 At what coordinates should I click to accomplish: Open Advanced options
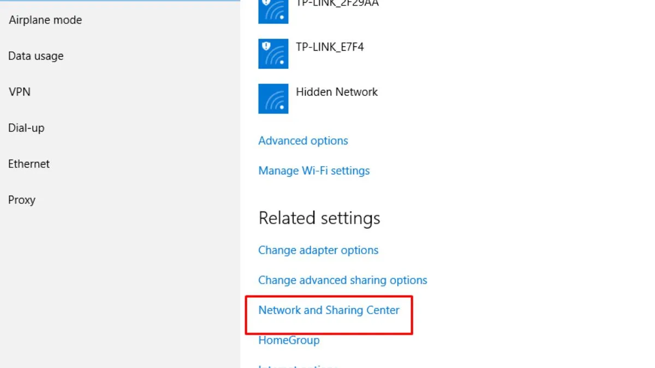click(303, 141)
